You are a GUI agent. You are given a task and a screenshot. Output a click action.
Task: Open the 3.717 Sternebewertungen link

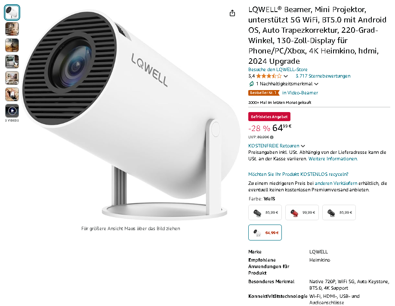click(x=323, y=76)
